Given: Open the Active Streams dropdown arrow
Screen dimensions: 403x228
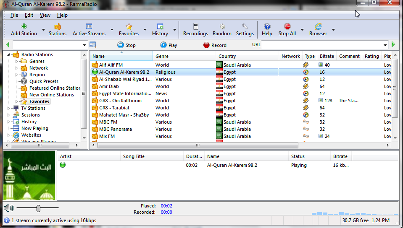Looking at the screenshot, I should pos(112,30).
